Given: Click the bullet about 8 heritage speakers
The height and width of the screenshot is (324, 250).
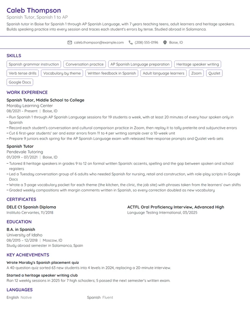Looking at the screenshot, I should click(120, 166).
